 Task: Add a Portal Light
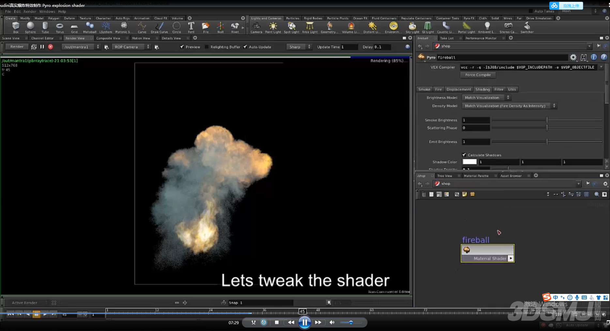point(466,27)
